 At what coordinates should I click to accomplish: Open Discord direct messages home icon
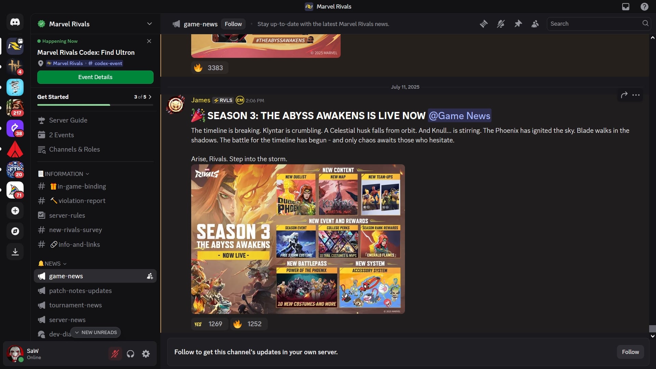pos(15,22)
